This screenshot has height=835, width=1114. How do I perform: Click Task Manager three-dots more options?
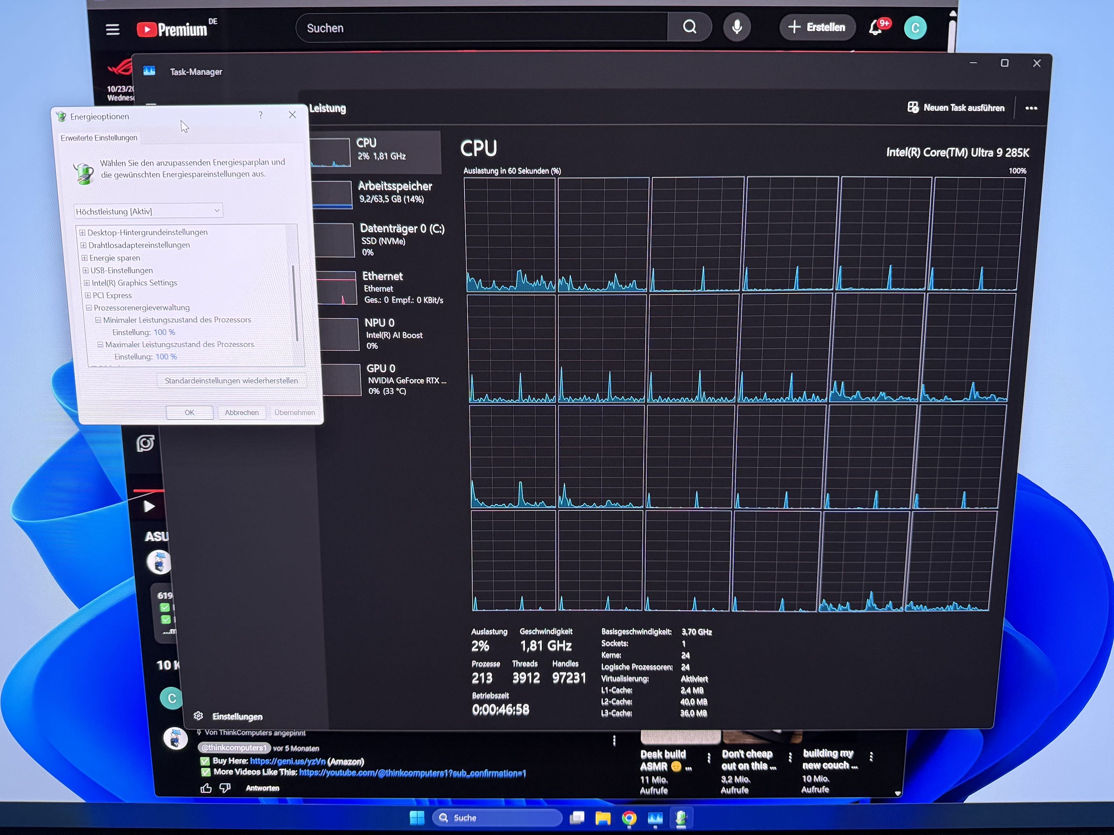pos(1031,108)
